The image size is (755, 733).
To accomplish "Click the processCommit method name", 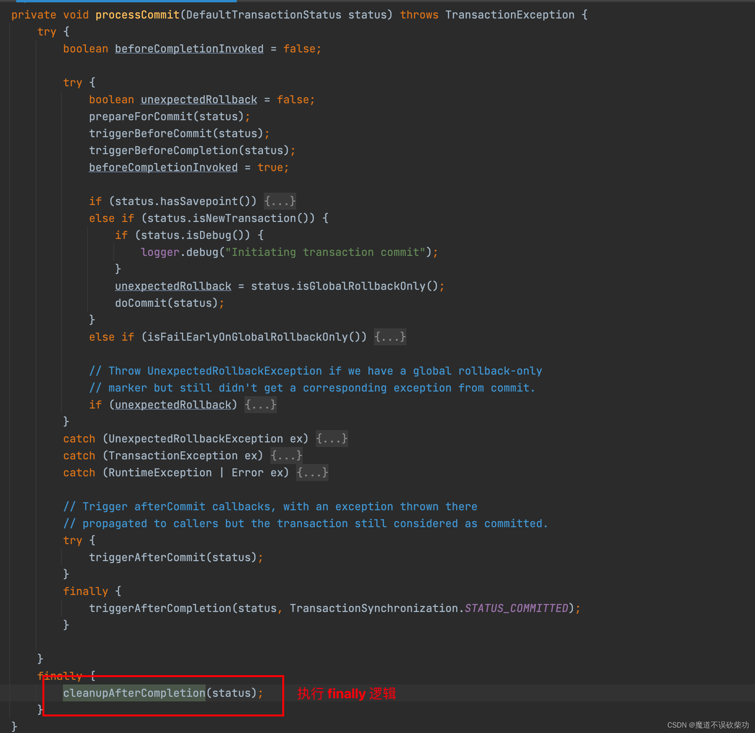I will pyautogui.click(x=137, y=15).
